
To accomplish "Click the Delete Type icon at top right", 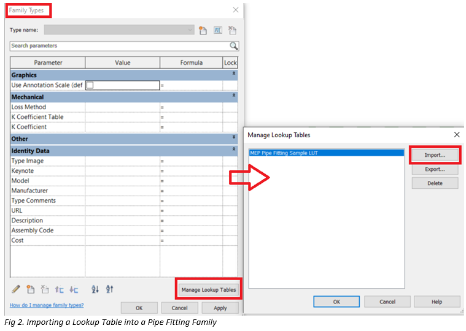I will click(x=233, y=30).
